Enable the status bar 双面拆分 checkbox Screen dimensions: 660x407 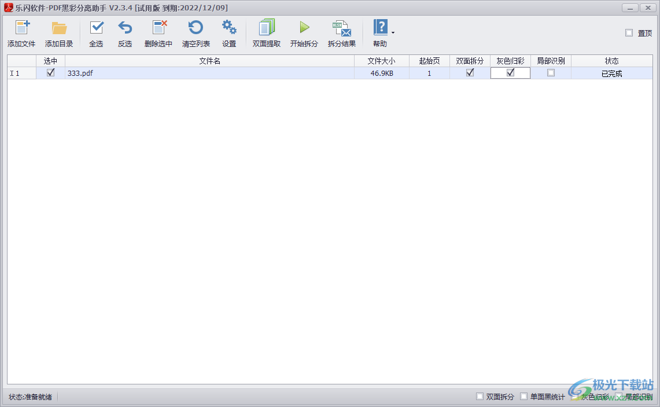(x=480, y=397)
